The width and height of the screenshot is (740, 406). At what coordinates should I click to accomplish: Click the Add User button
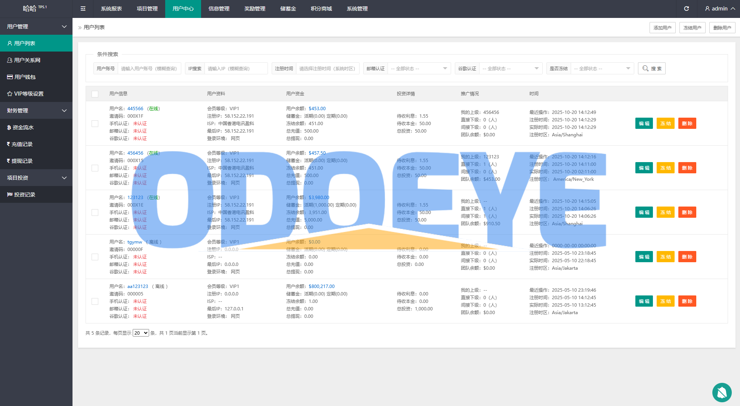(662, 28)
